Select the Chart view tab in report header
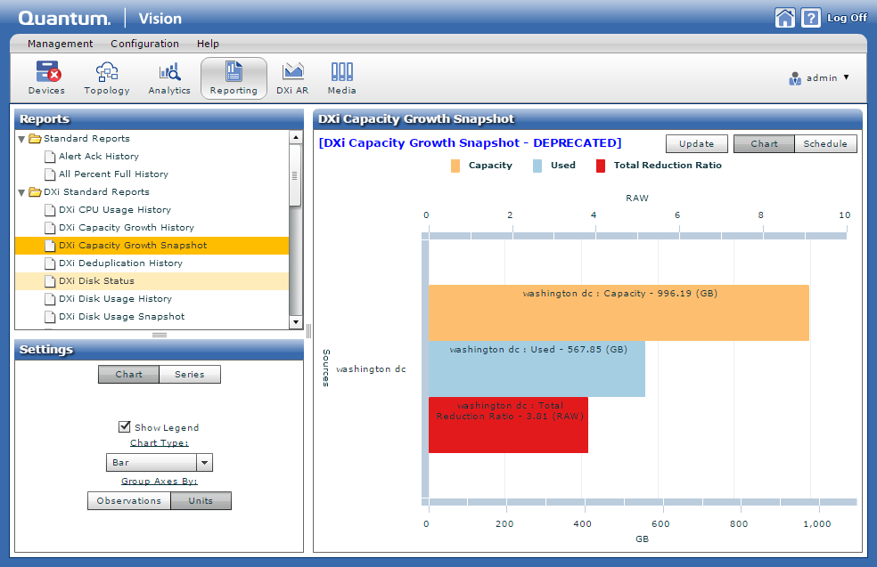 click(764, 143)
